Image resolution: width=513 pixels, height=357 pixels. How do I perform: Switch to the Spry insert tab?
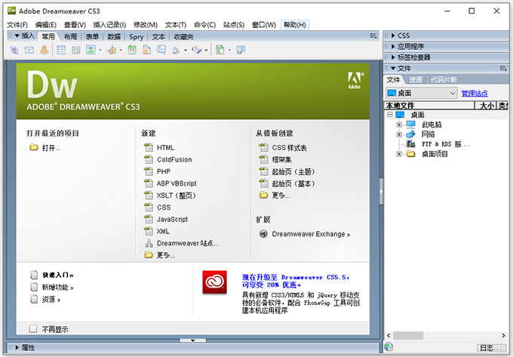pos(137,37)
